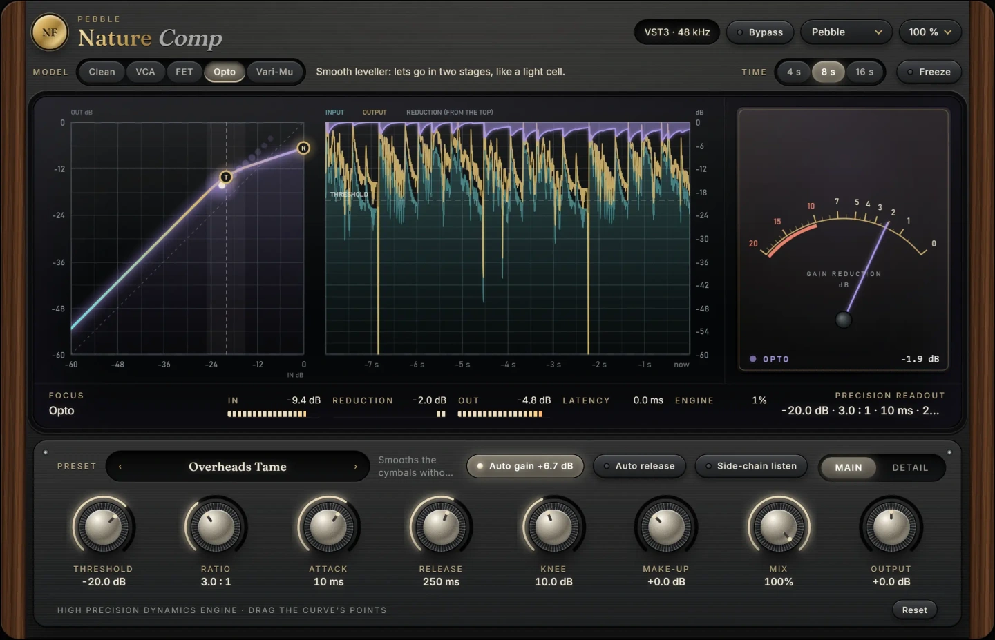
Task: Click the ratio value 3.0 : 1
Action: tap(216, 582)
